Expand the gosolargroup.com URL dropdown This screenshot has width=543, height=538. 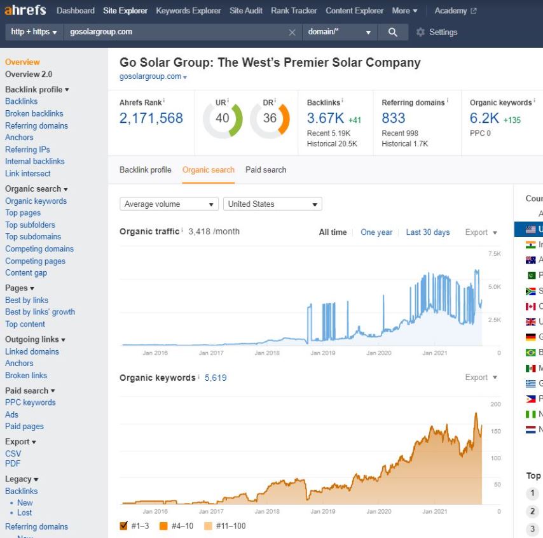pos(185,77)
